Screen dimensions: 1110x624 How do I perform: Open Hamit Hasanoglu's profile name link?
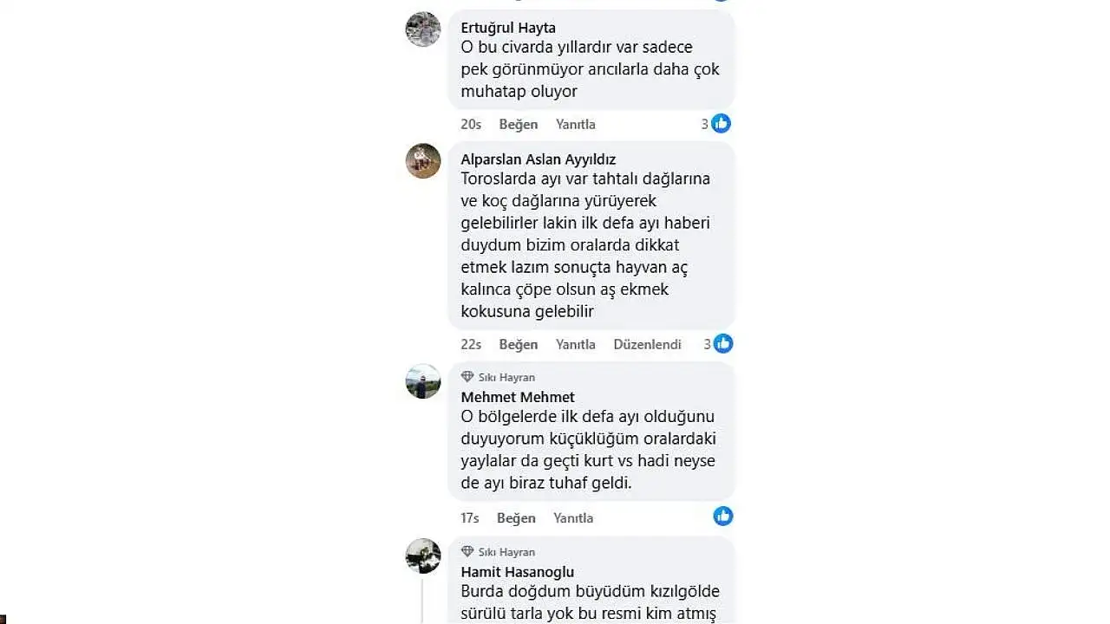tap(517, 572)
